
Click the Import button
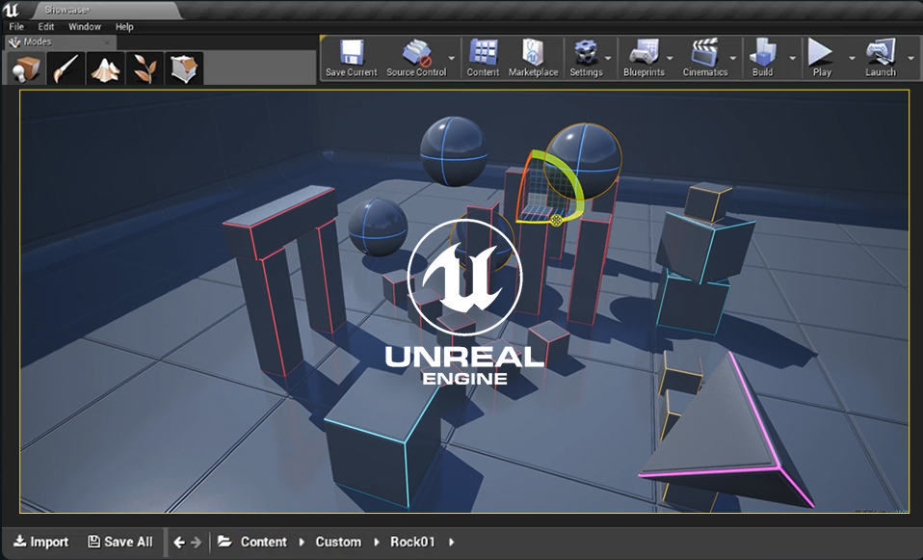[x=41, y=542]
